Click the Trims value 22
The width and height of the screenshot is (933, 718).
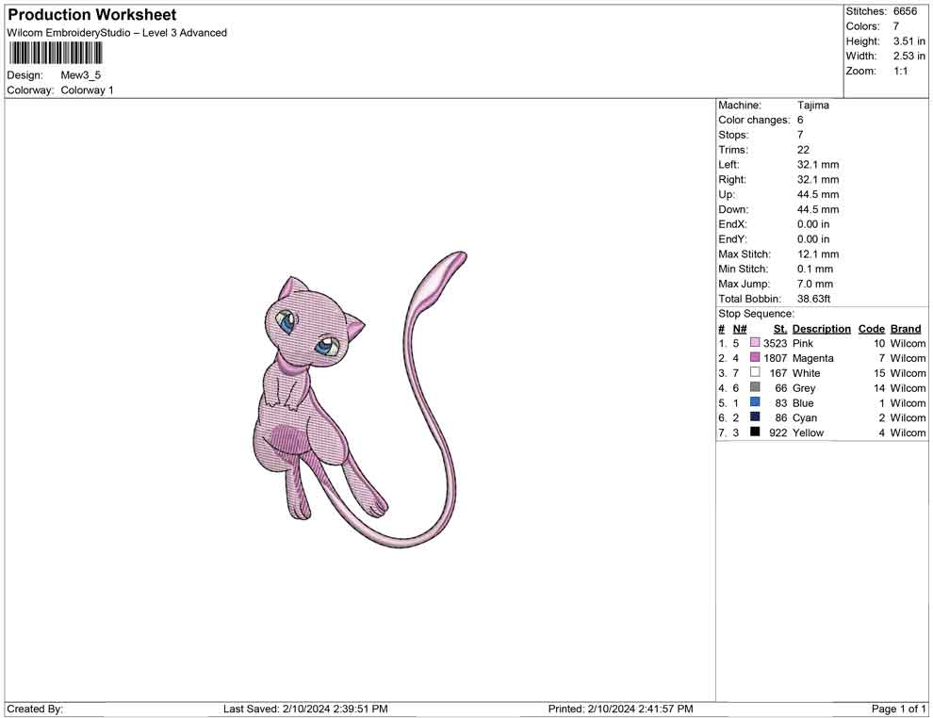803,150
